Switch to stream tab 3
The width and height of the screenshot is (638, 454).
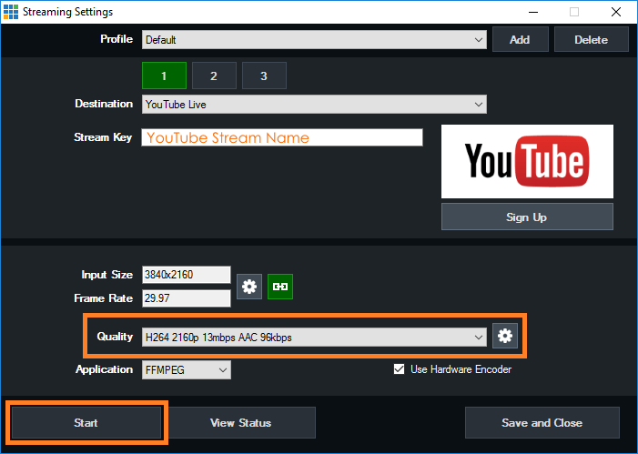click(x=264, y=76)
